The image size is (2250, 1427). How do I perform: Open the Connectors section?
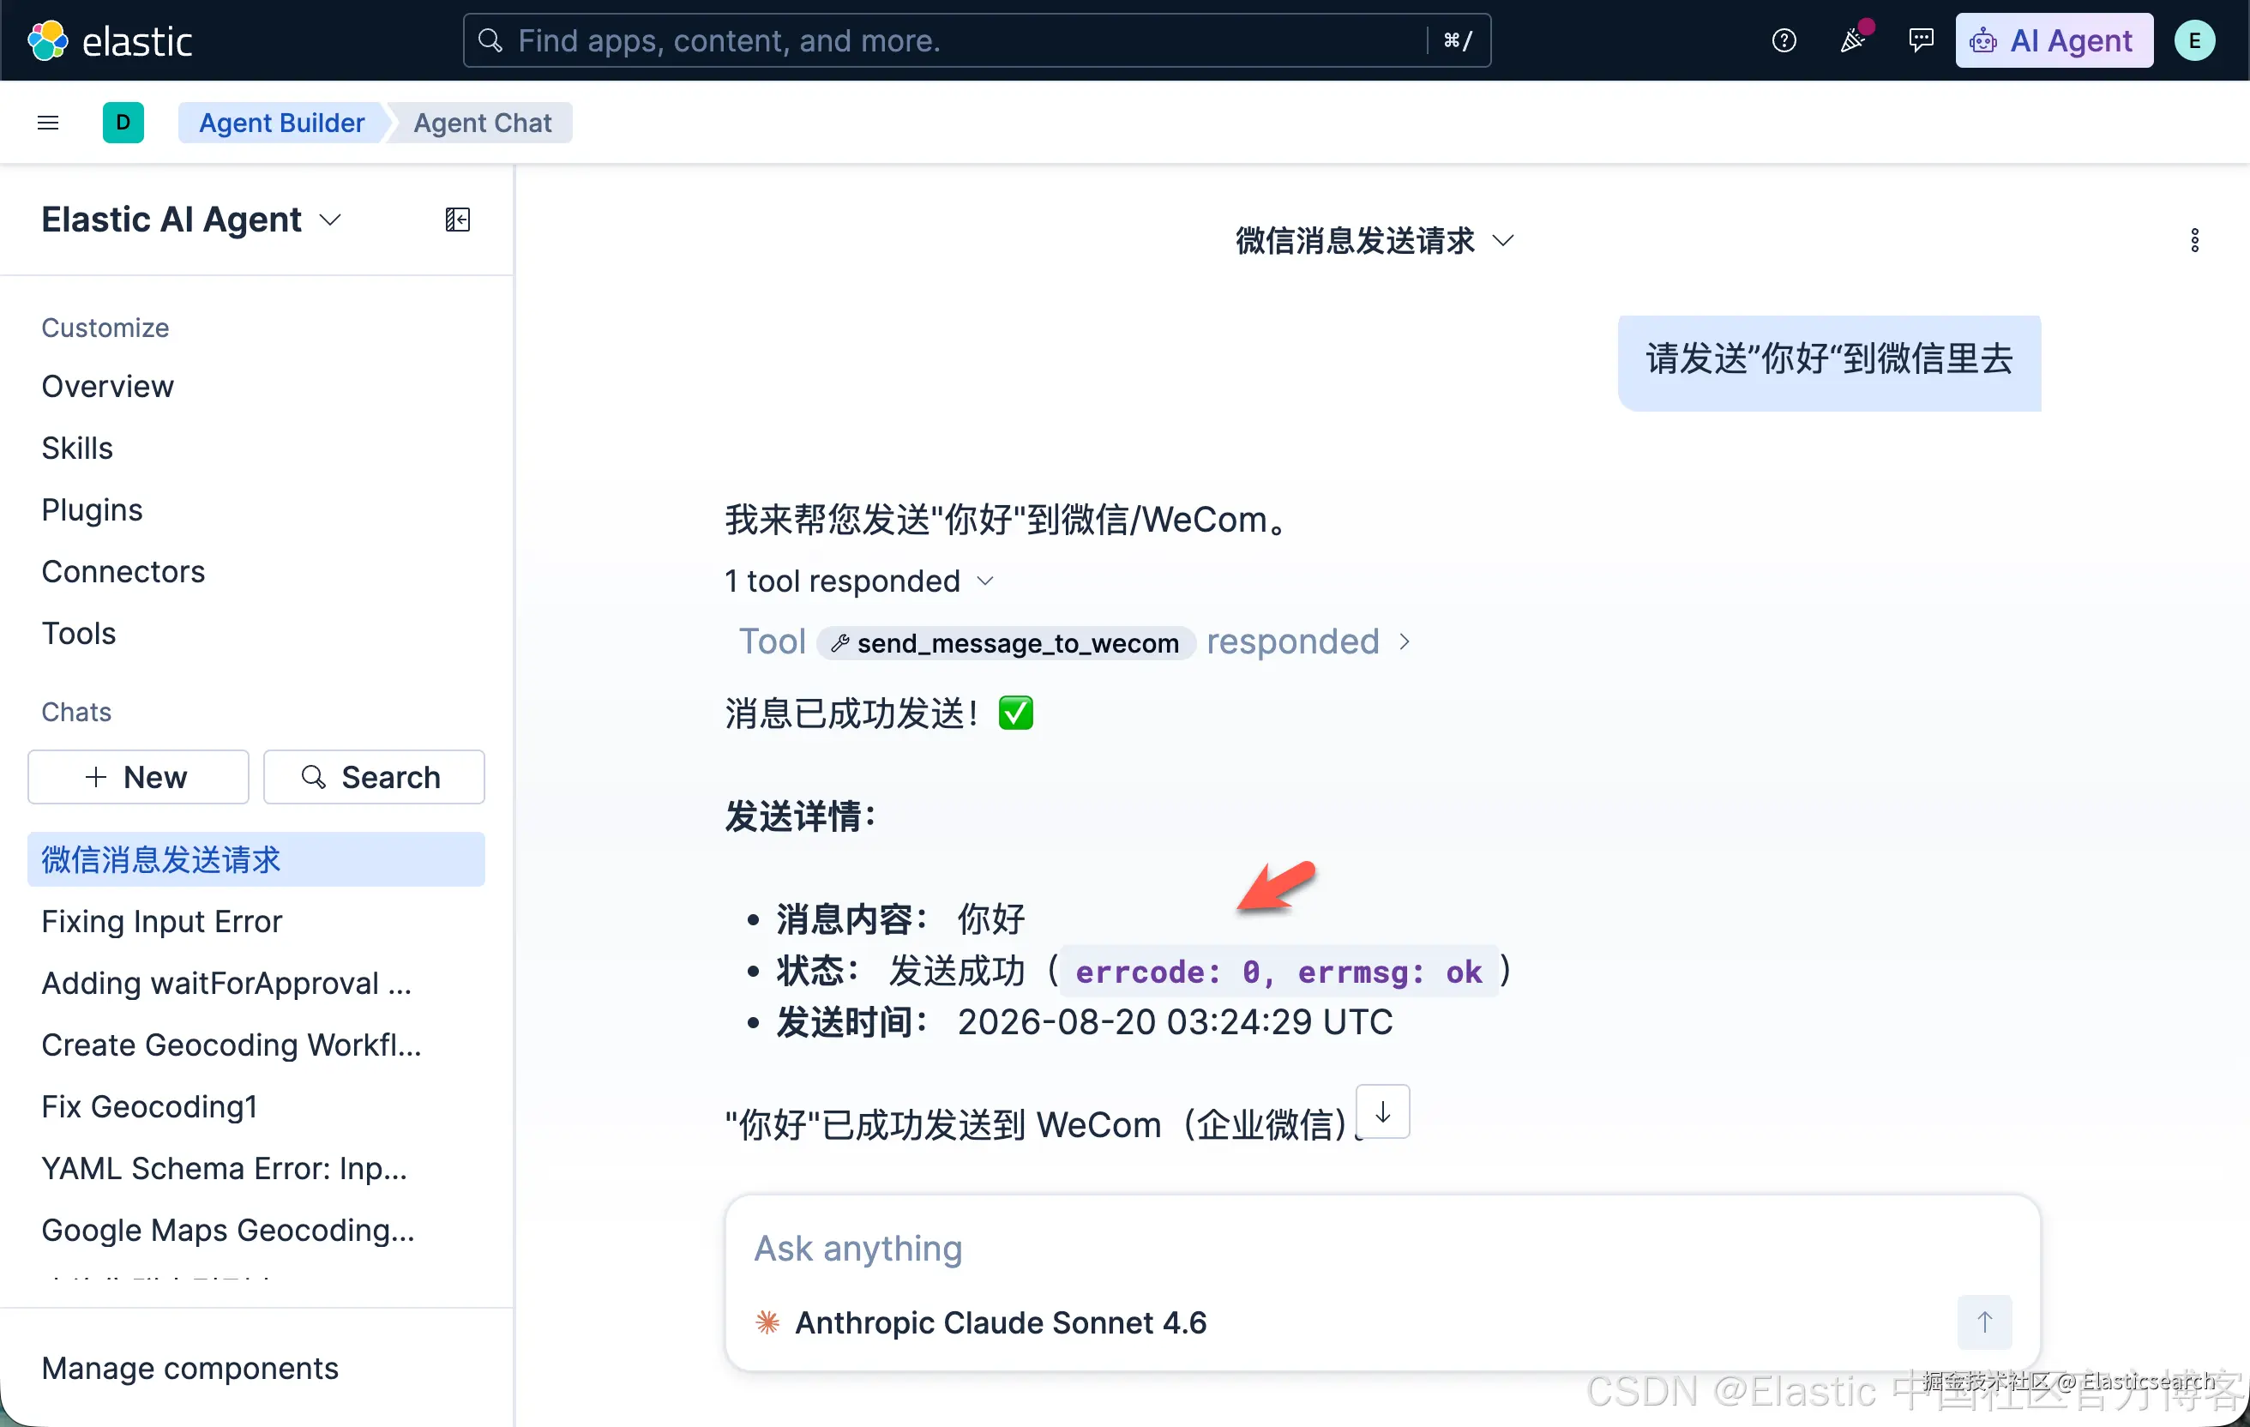pos(123,571)
